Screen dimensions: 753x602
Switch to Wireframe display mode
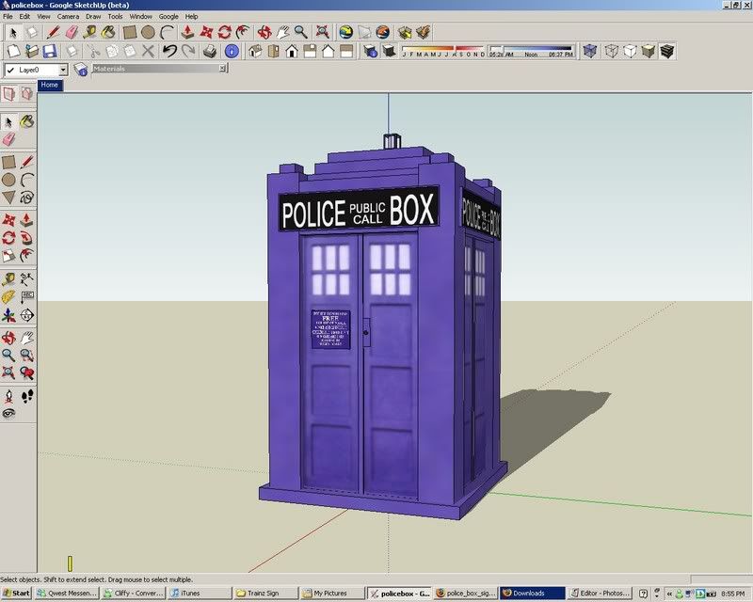point(611,51)
